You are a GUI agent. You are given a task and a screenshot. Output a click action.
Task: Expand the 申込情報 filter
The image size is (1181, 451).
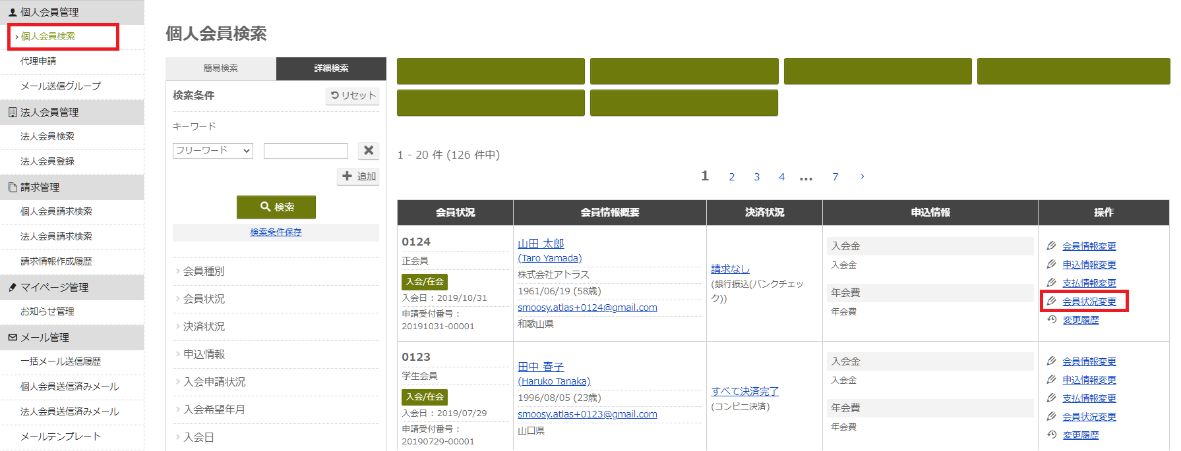click(204, 354)
